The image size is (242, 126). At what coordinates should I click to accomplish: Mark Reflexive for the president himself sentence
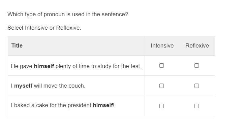click(196, 106)
